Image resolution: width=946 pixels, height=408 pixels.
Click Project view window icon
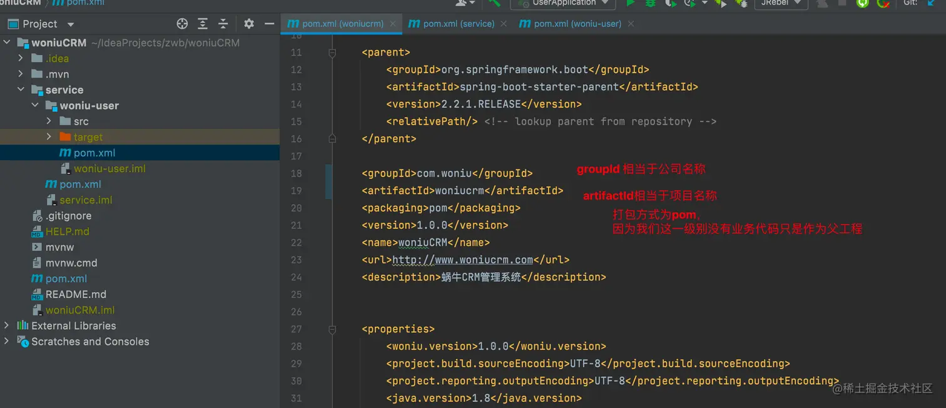[13, 24]
